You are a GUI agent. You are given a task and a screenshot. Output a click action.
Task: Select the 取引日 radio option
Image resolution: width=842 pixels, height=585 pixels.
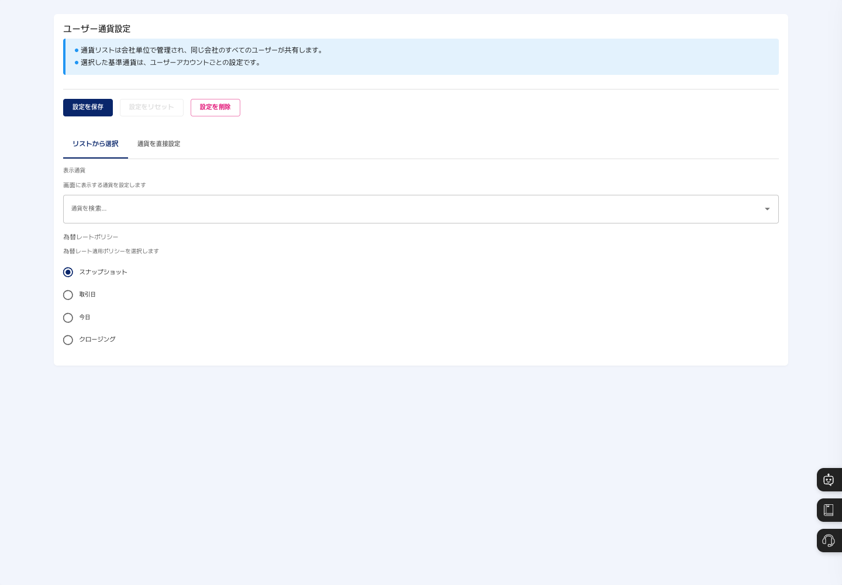(68, 295)
